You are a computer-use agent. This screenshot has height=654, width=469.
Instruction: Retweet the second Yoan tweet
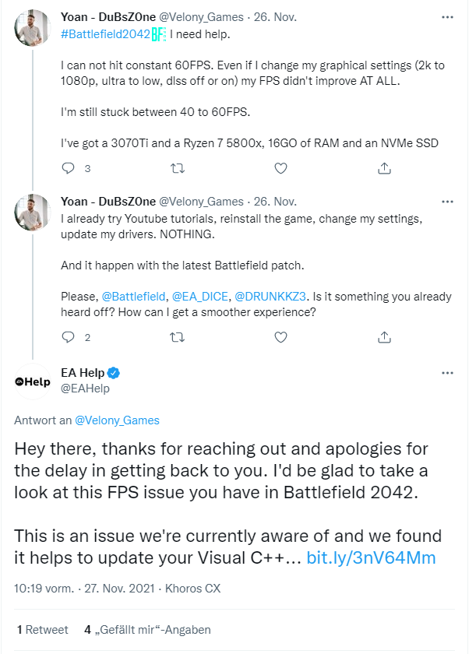[177, 337]
